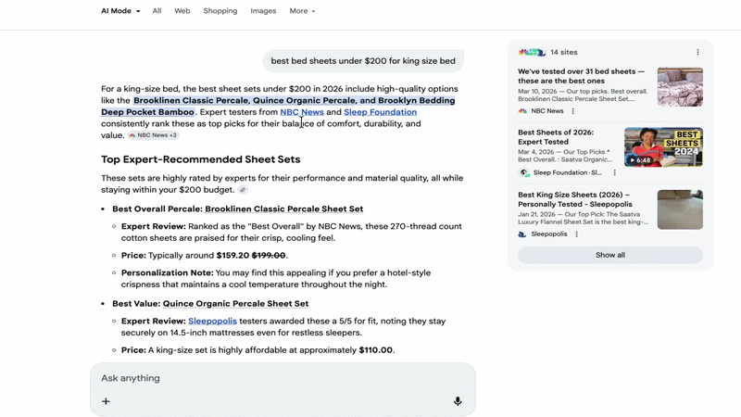Open the Sleep Foundation link
This screenshot has width=741, height=417.
[381, 112]
